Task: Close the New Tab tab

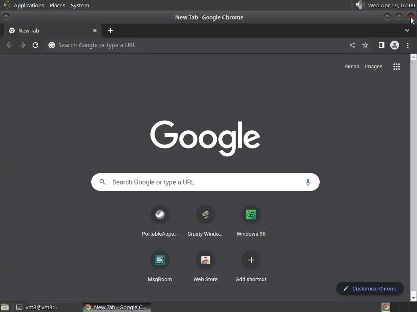Action: (x=94, y=30)
